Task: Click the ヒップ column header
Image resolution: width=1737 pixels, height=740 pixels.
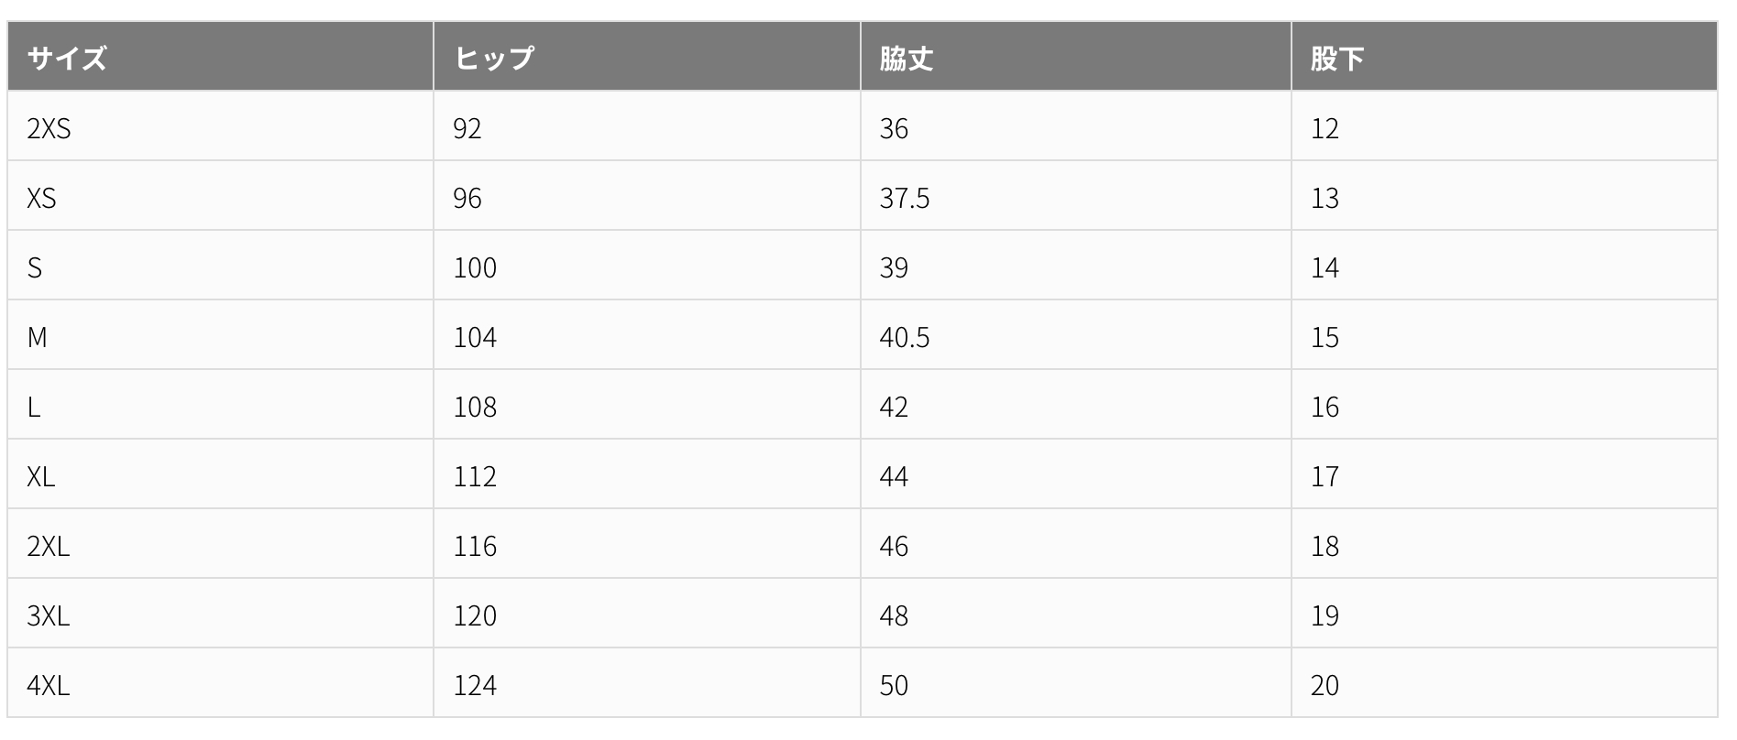Action: 647,57
